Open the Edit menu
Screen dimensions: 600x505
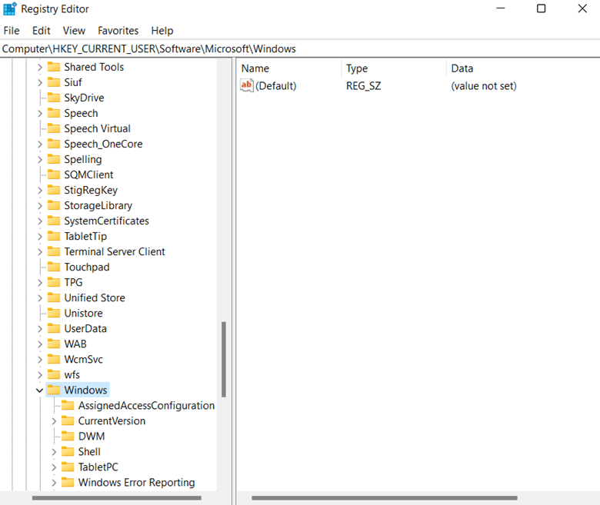41,31
